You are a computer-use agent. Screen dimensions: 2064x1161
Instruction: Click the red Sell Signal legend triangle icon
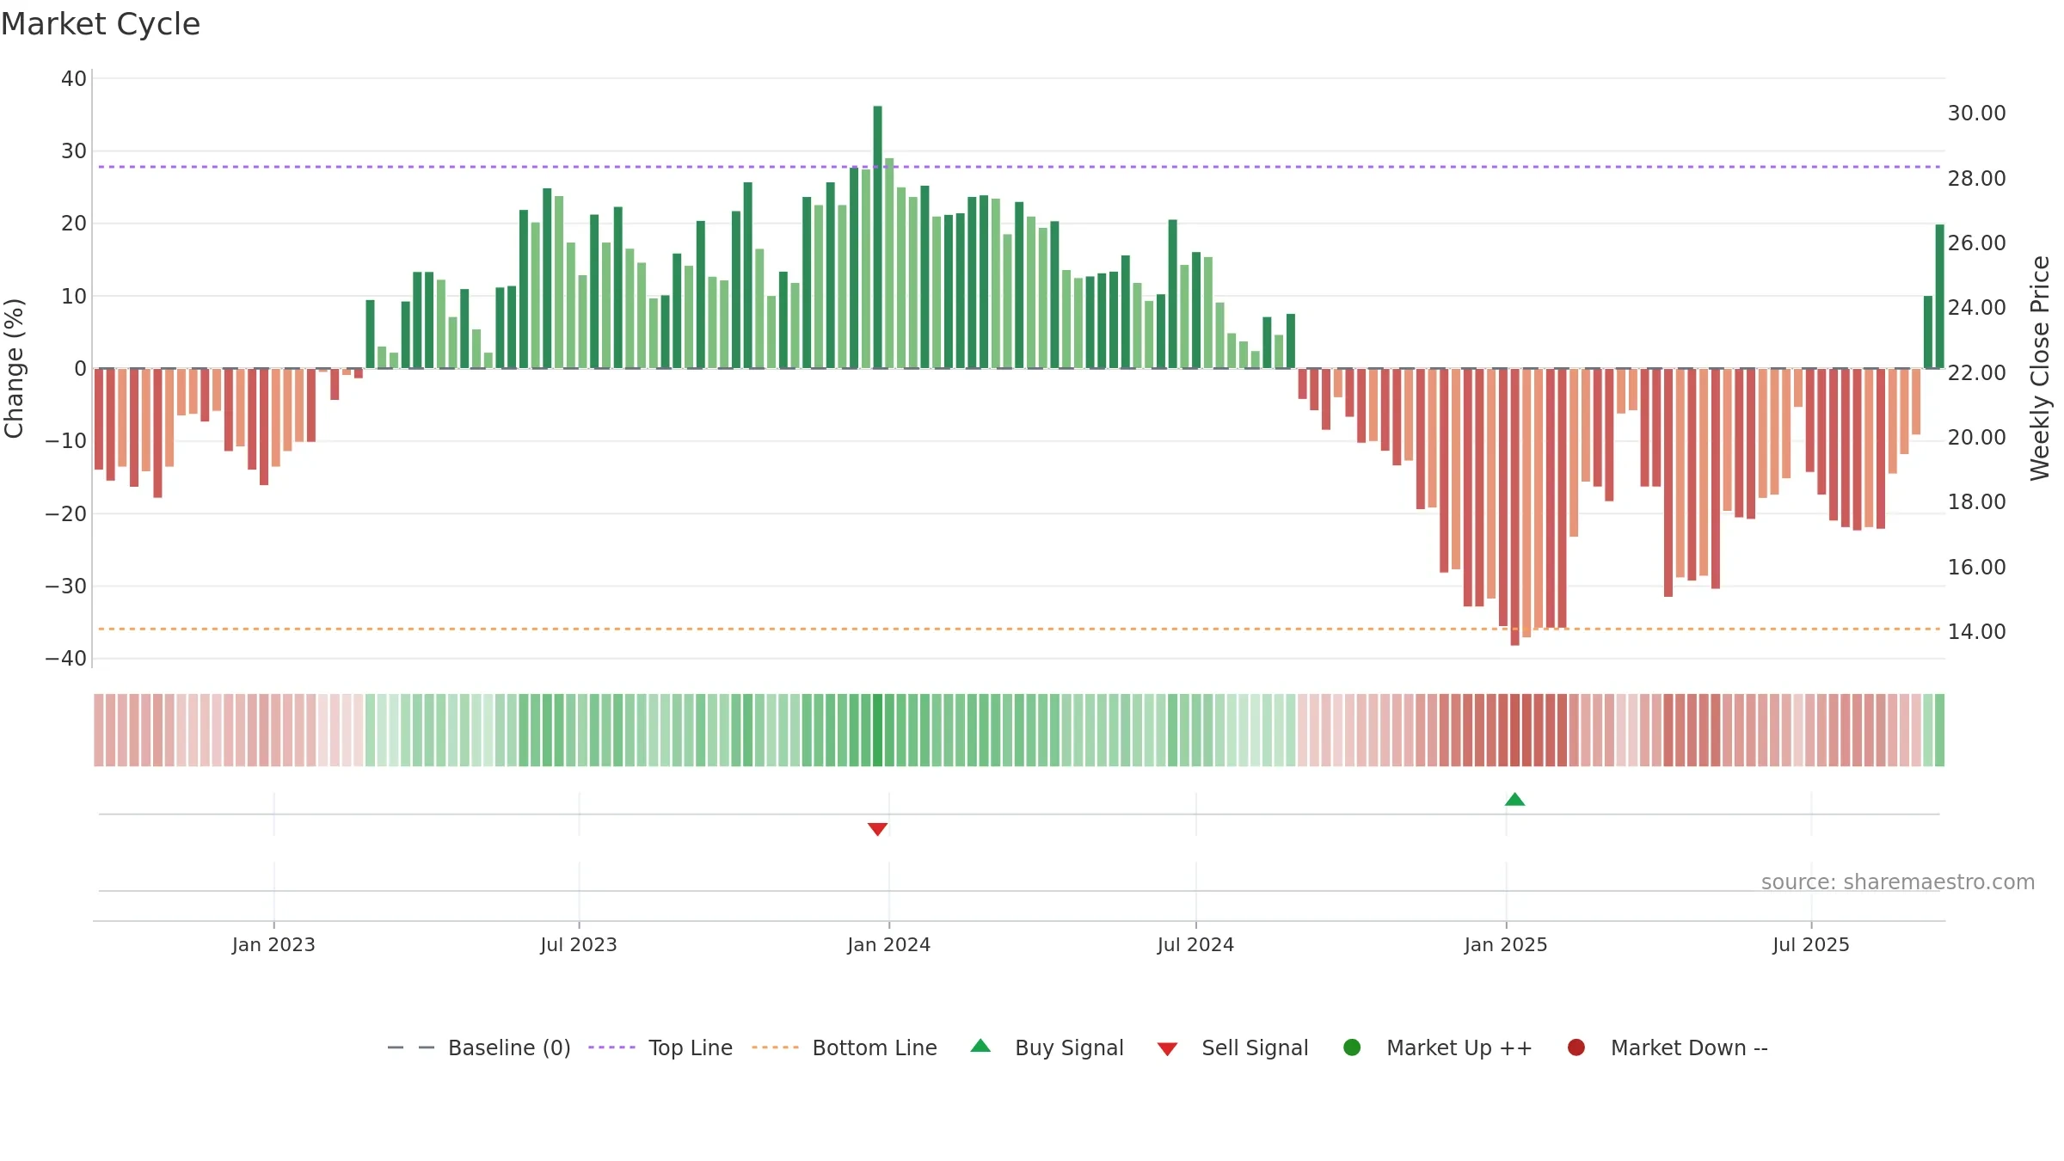(x=1167, y=1049)
